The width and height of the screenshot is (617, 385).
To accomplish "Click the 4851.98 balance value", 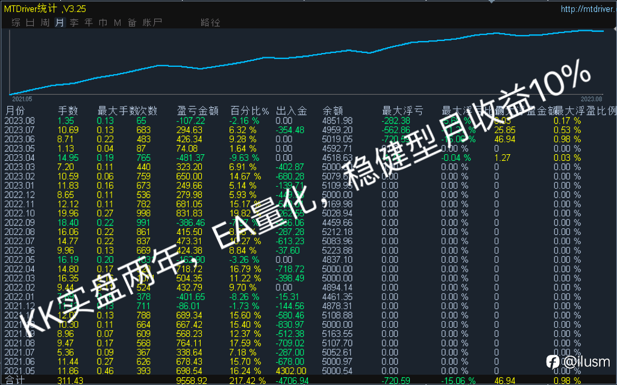I will coord(337,121).
